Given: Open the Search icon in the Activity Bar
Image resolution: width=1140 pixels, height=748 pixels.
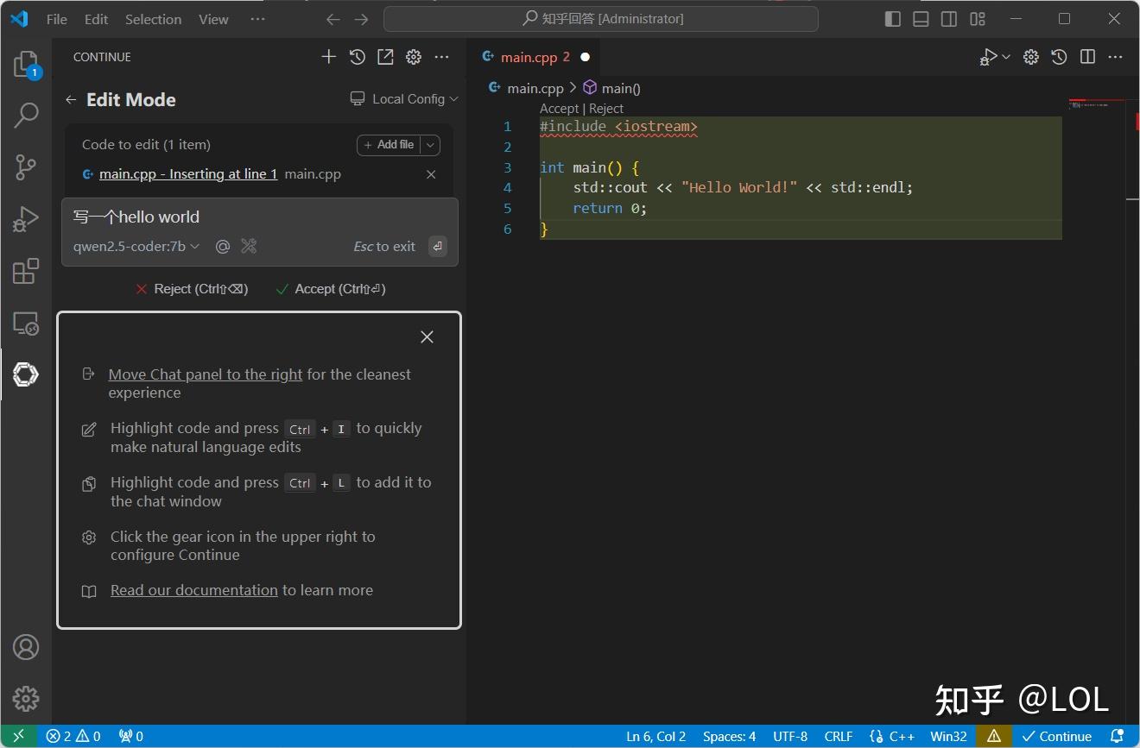Looking at the screenshot, I should point(26,114).
